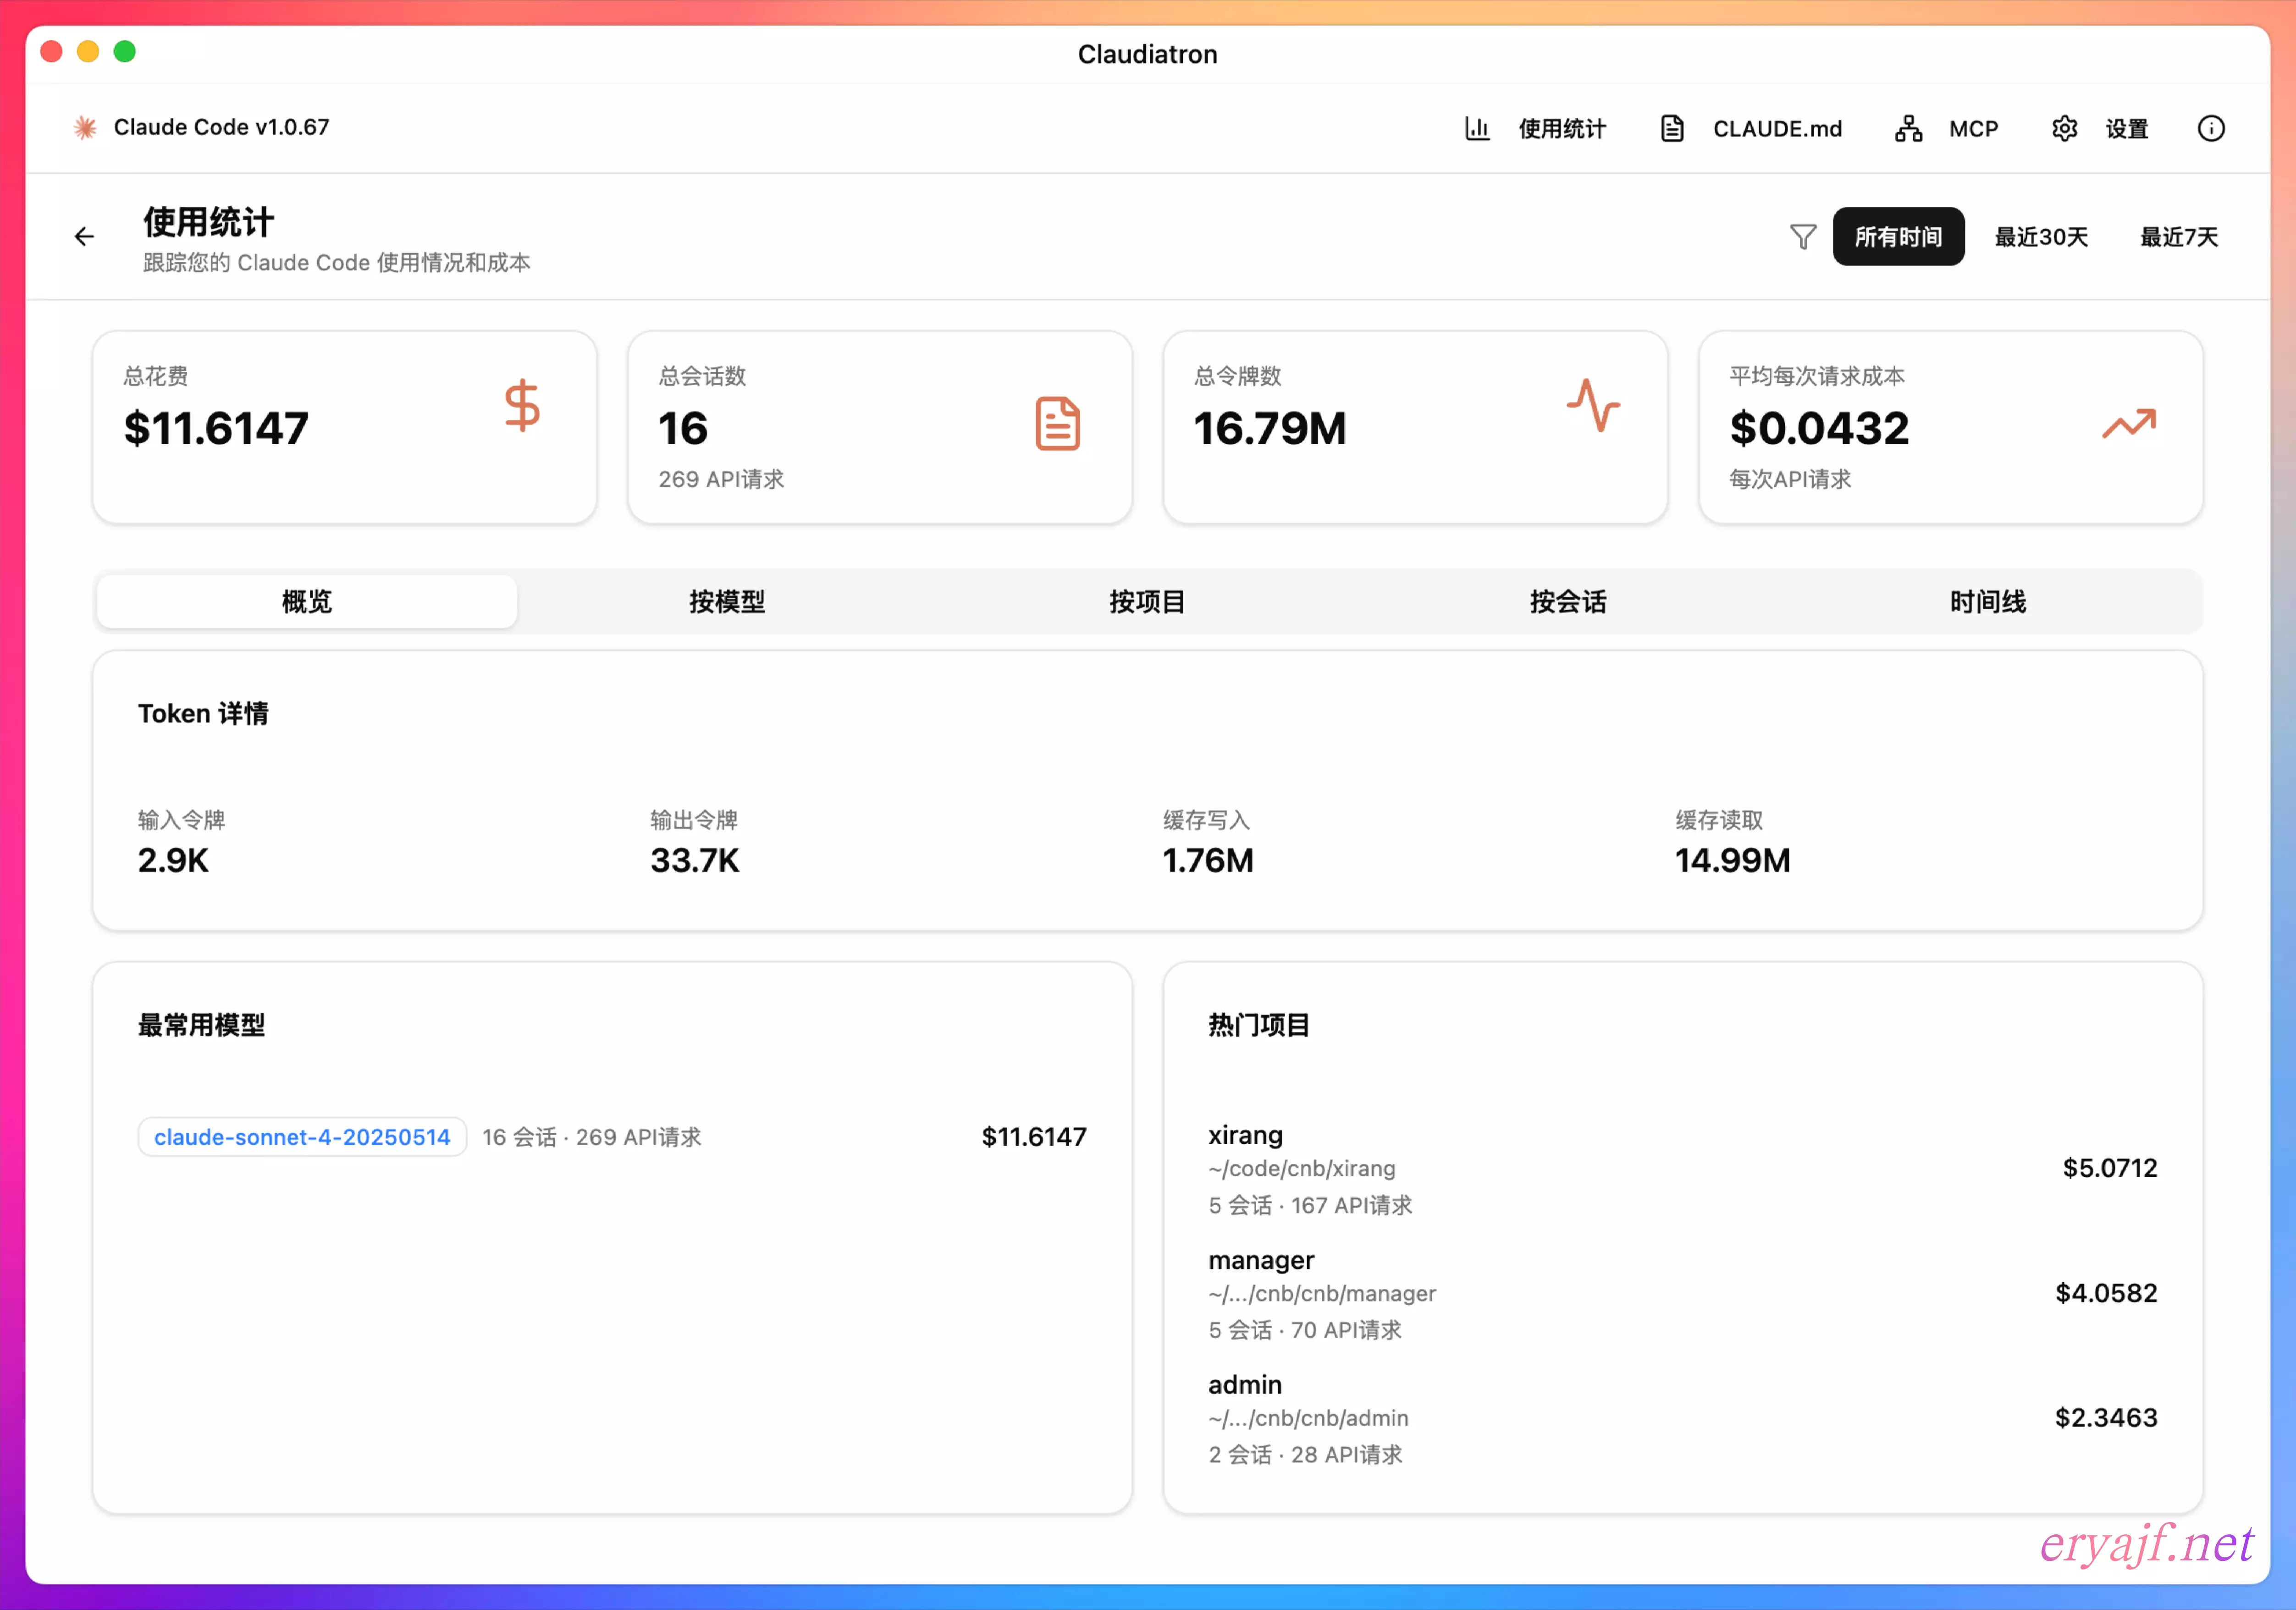Click the MCP network icon
Image resolution: width=2296 pixels, height=1610 pixels.
pos(1908,128)
